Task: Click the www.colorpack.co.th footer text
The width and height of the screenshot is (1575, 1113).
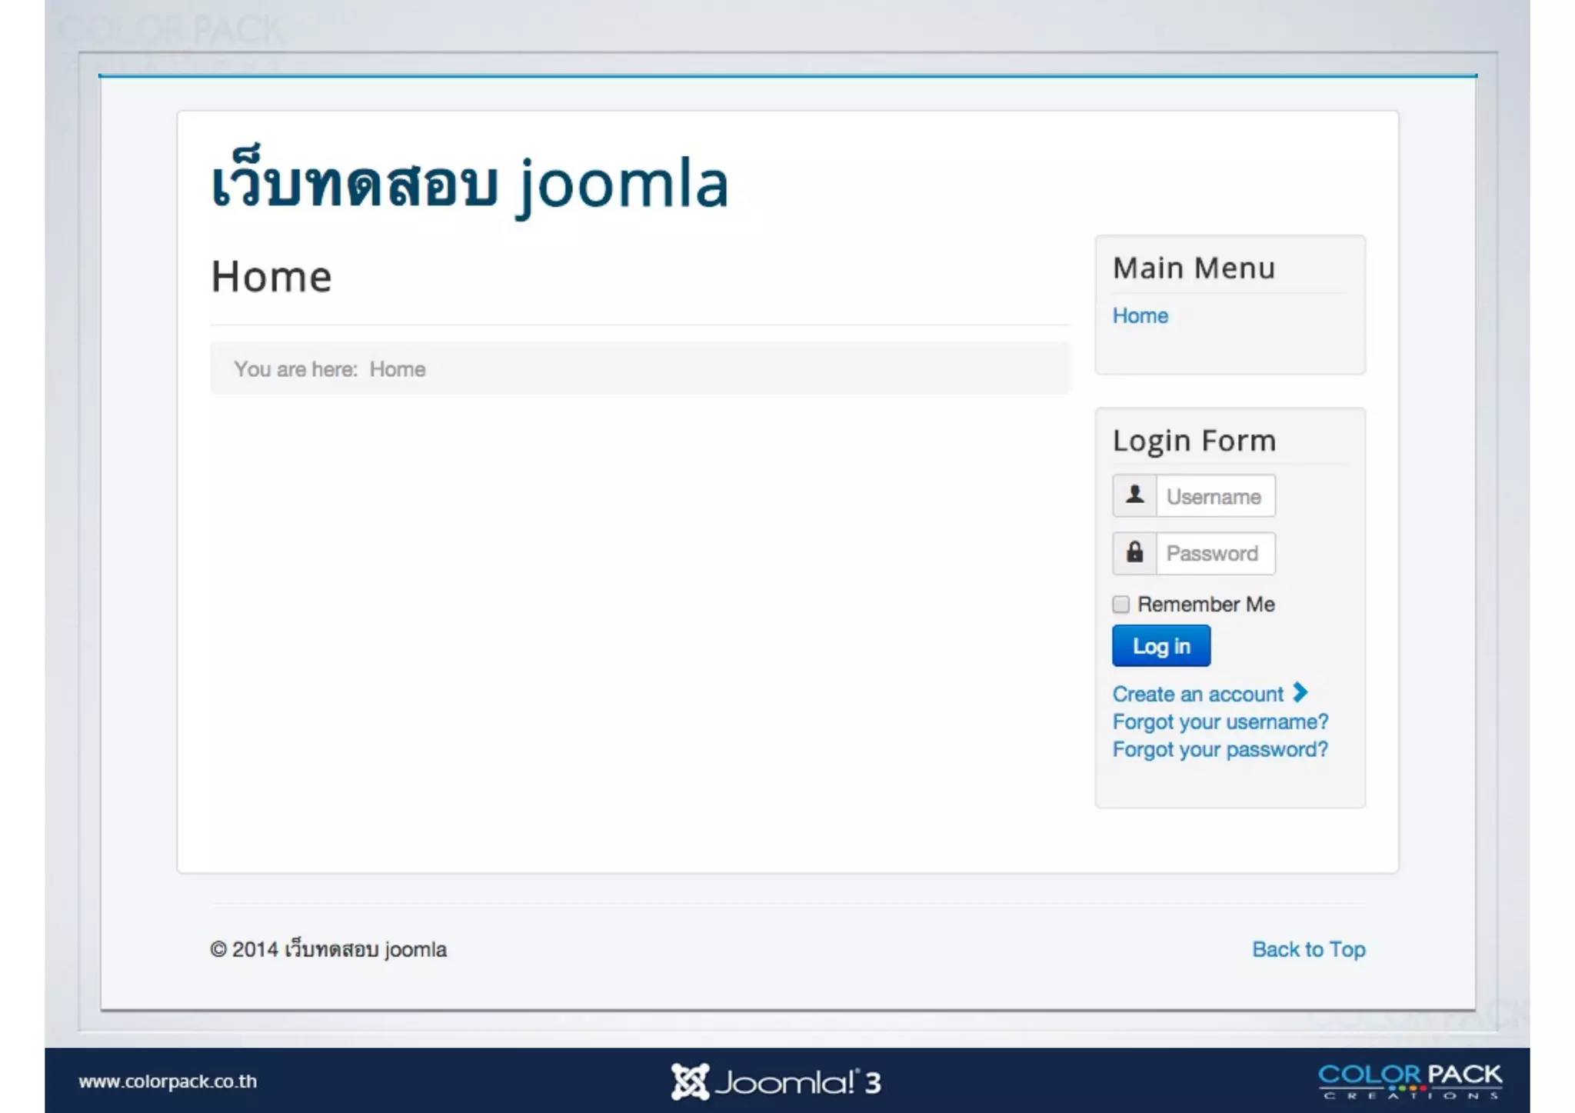Action: (168, 1081)
